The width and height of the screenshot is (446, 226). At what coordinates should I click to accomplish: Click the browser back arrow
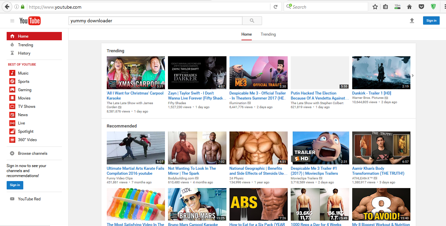coord(7,7)
